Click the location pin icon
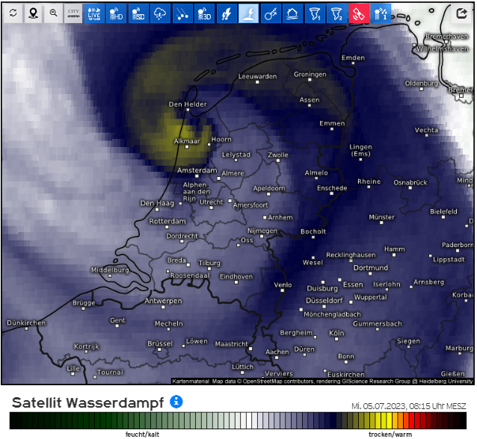 tap(33, 13)
